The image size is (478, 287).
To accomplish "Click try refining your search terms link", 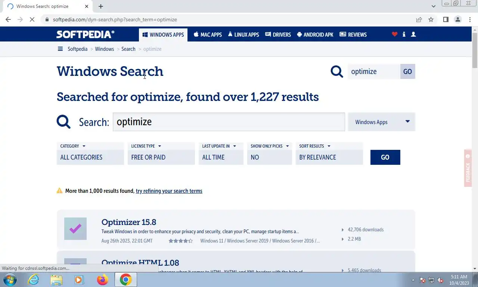I will click(169, 191).
